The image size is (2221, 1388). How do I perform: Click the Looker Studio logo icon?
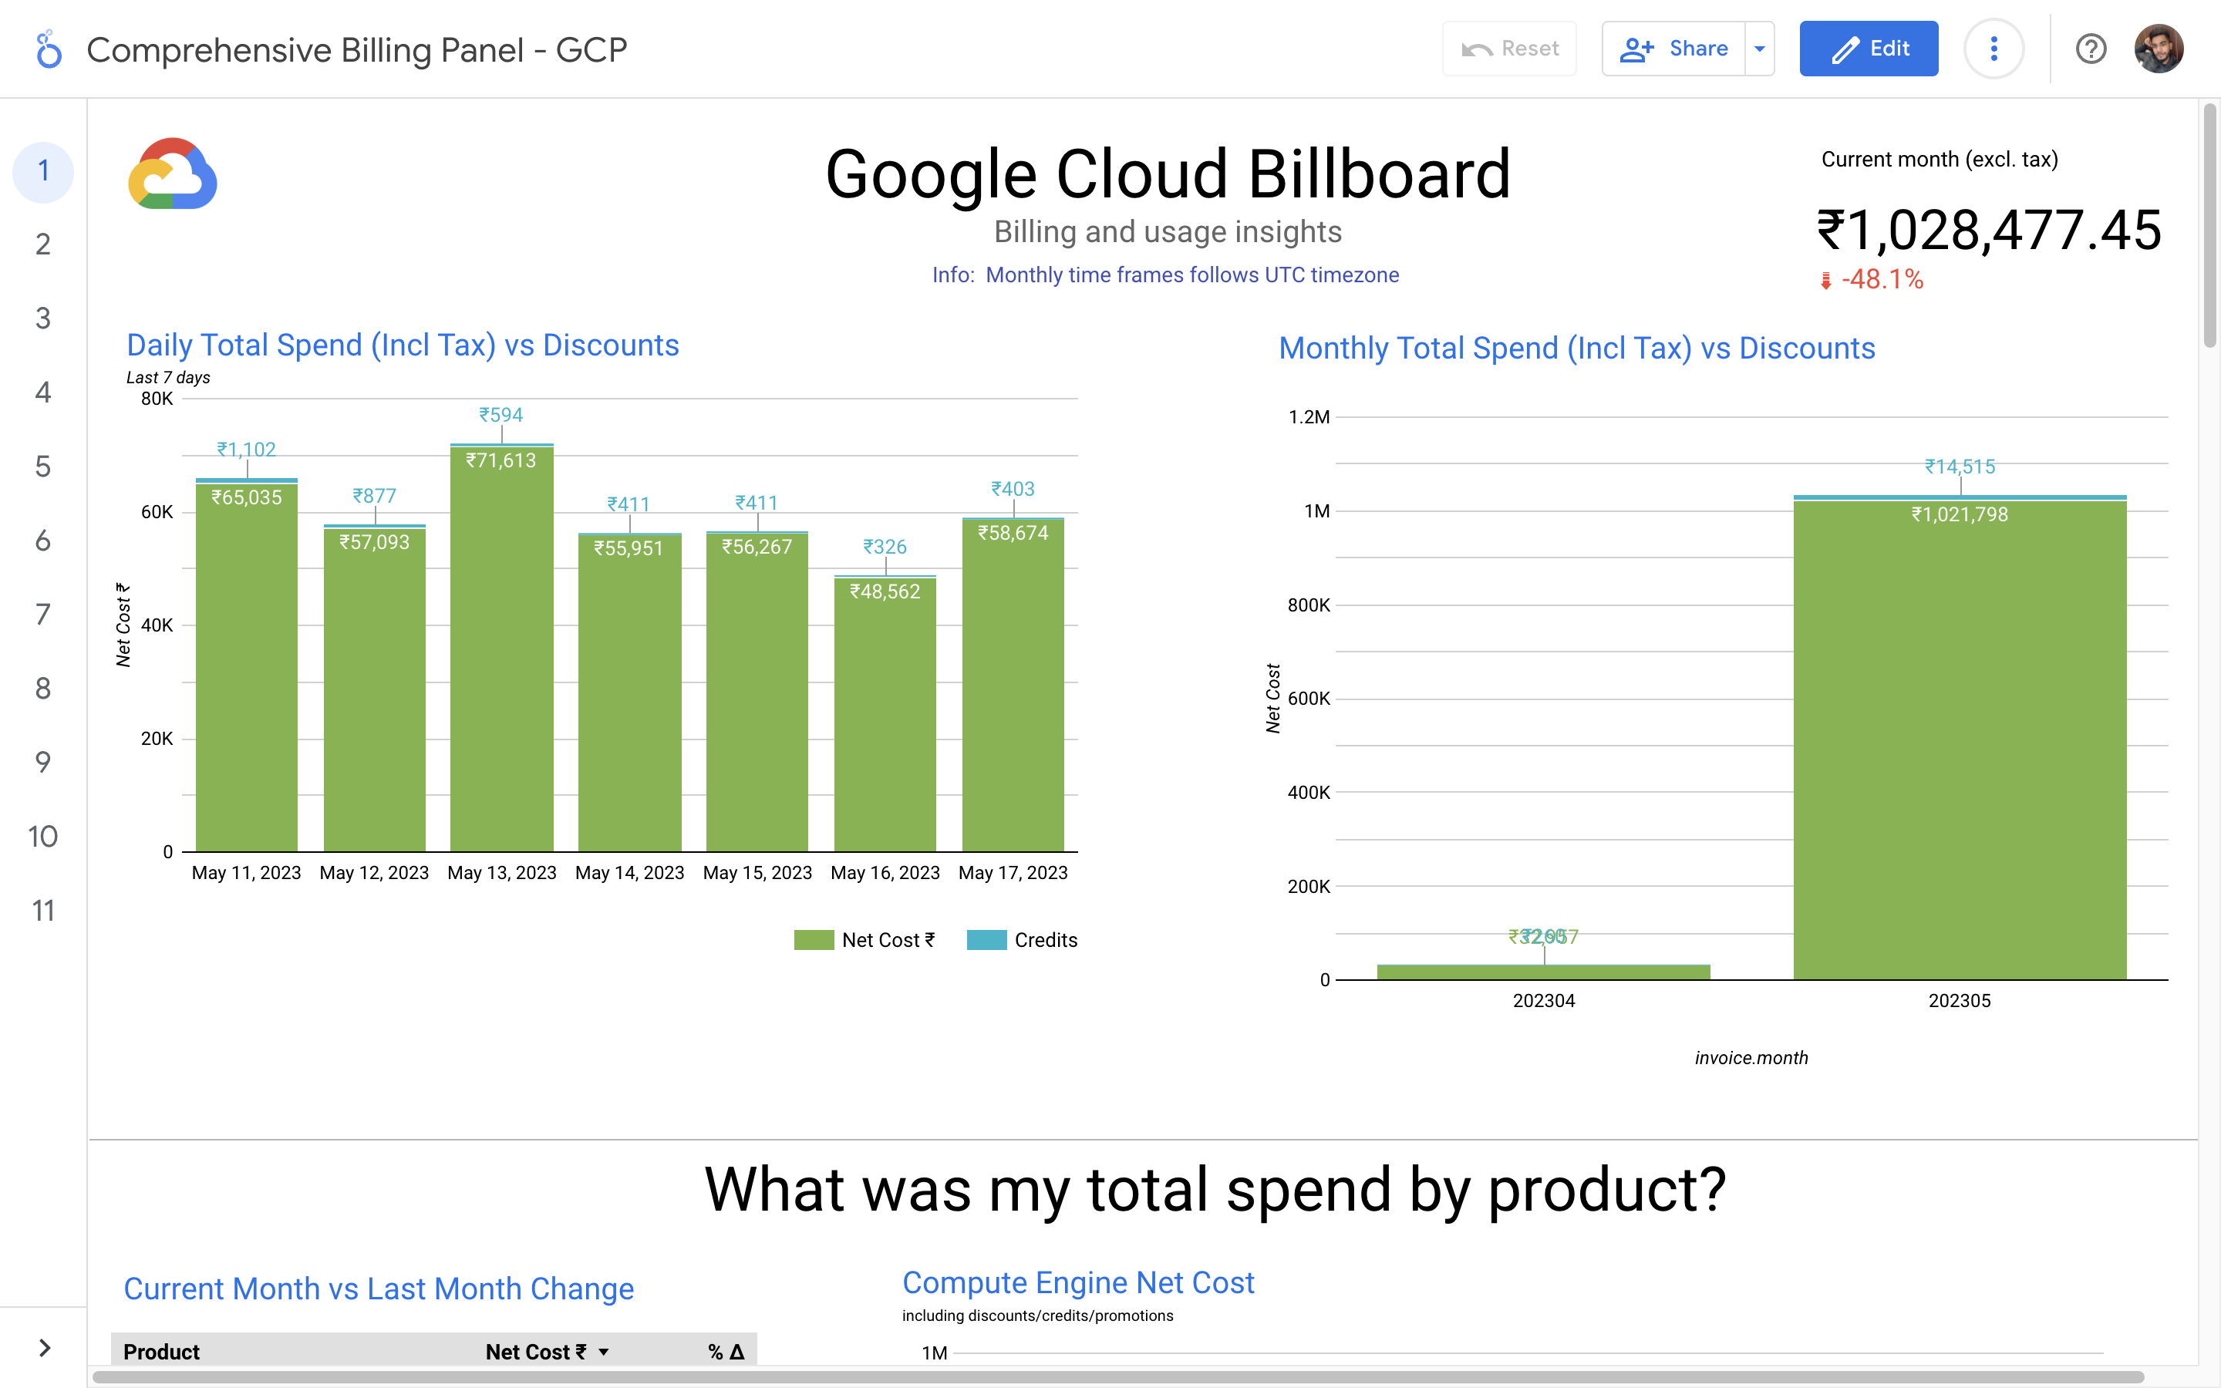(48, 49)
